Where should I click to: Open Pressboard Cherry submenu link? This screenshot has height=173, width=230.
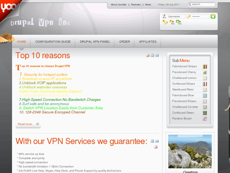coord(184,72)
